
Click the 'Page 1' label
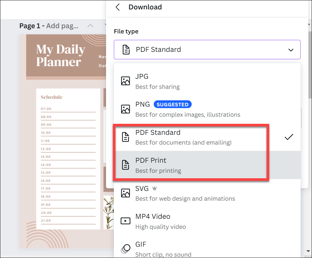click(x=30, y=26)
